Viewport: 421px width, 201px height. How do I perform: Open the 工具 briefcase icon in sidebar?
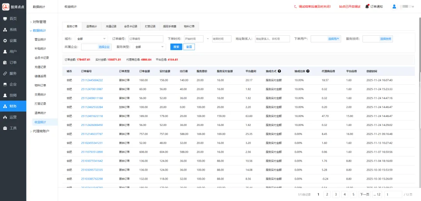click(5, 128)
